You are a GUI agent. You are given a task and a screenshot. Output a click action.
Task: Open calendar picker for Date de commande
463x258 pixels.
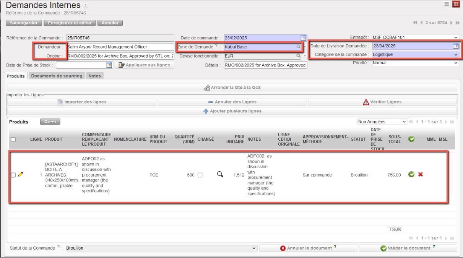click(x=303, y=38)
